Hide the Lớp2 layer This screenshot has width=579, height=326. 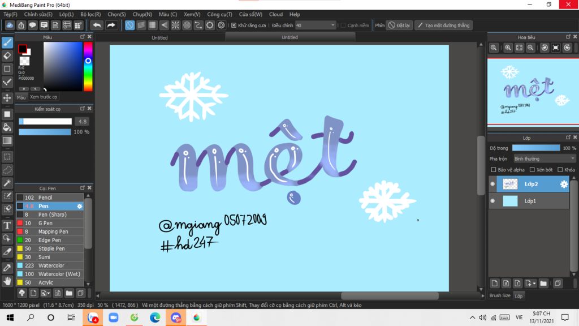pos(492,184)
